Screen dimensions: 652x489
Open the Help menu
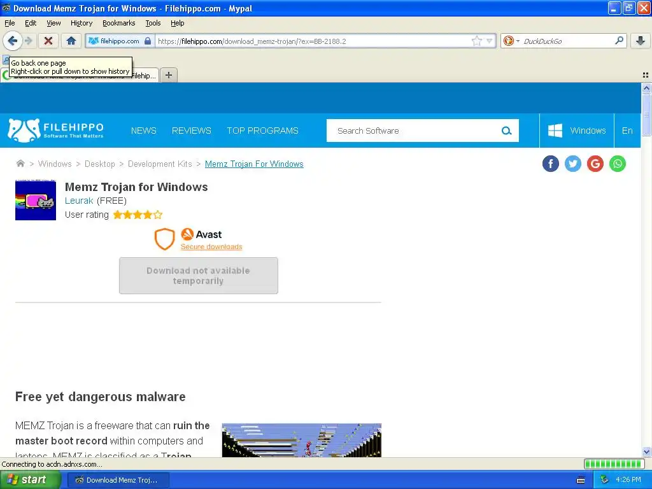tap(177, 23)
